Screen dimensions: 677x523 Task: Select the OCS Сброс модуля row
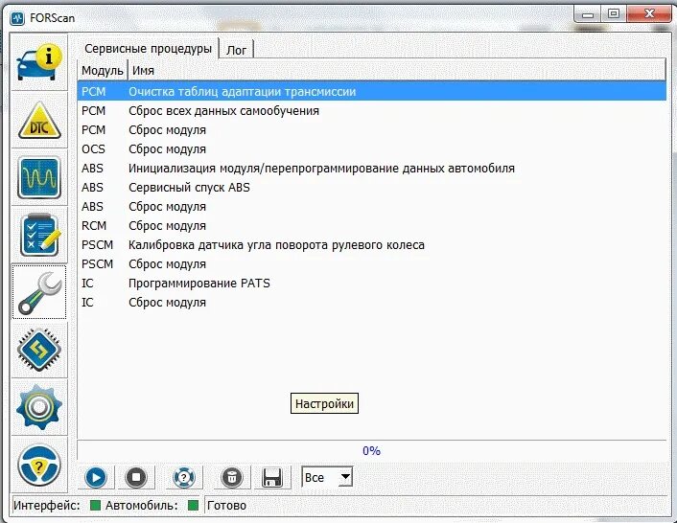(372, 149)
